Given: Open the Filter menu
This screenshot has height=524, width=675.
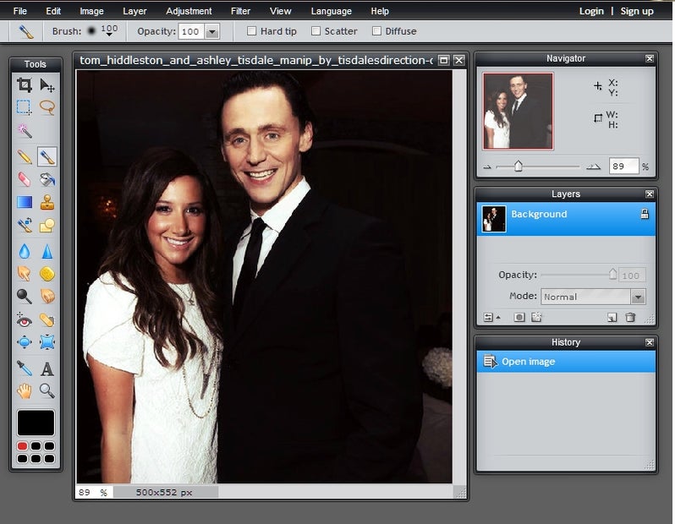Looking at the screenshot, I should coord(240,11).
